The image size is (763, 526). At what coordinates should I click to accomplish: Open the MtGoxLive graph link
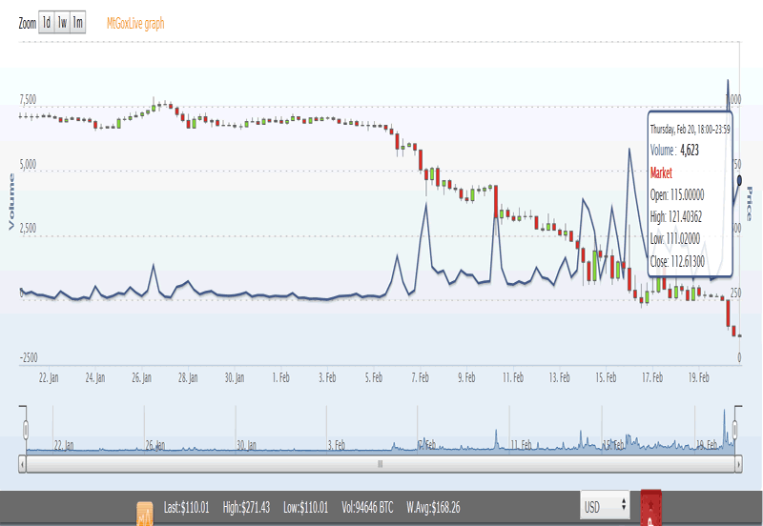coord(135,23)
